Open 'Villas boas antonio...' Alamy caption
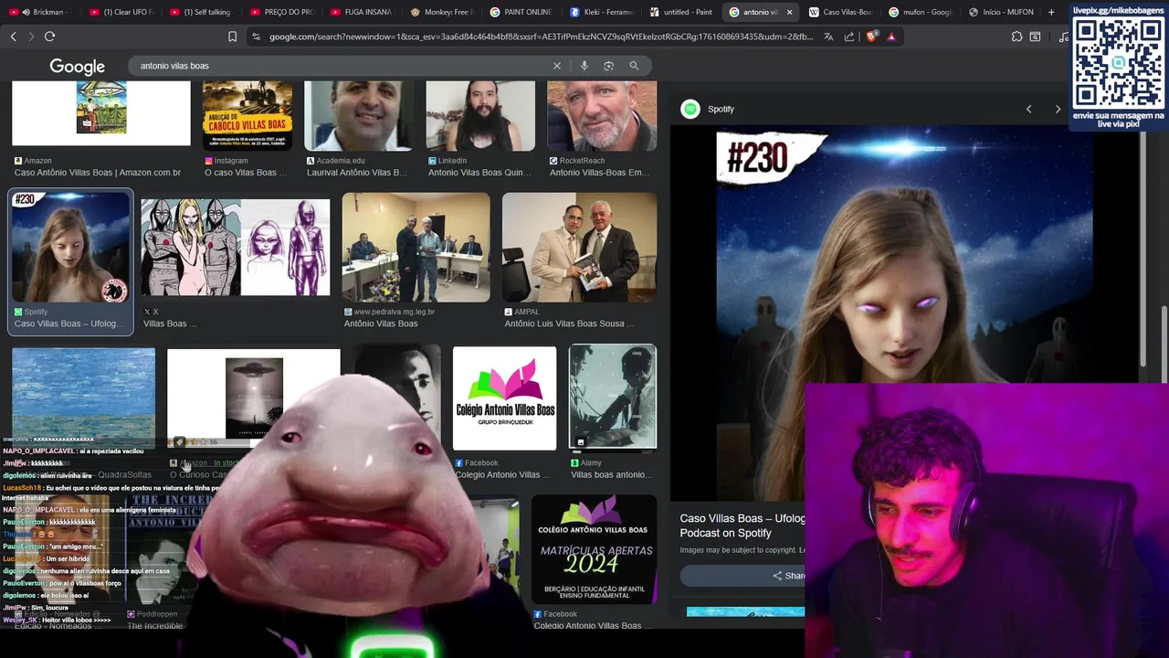The image size is (1169, 658). 612,475
